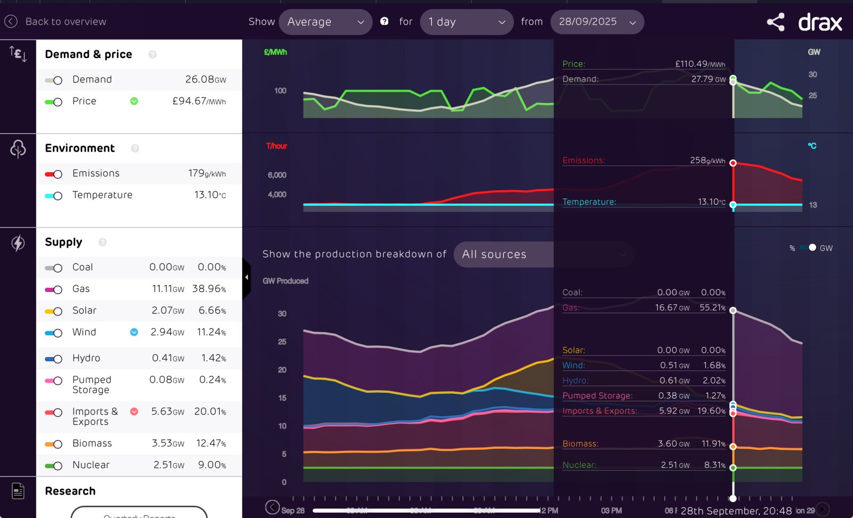Click the info icon beside Supply heading

102,242
